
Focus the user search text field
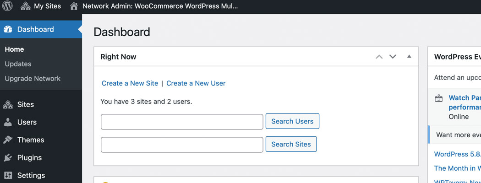point(182,122)
